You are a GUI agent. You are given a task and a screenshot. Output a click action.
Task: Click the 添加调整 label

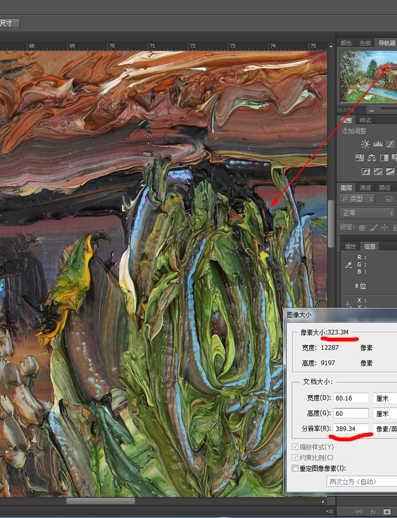pos(354,131)
